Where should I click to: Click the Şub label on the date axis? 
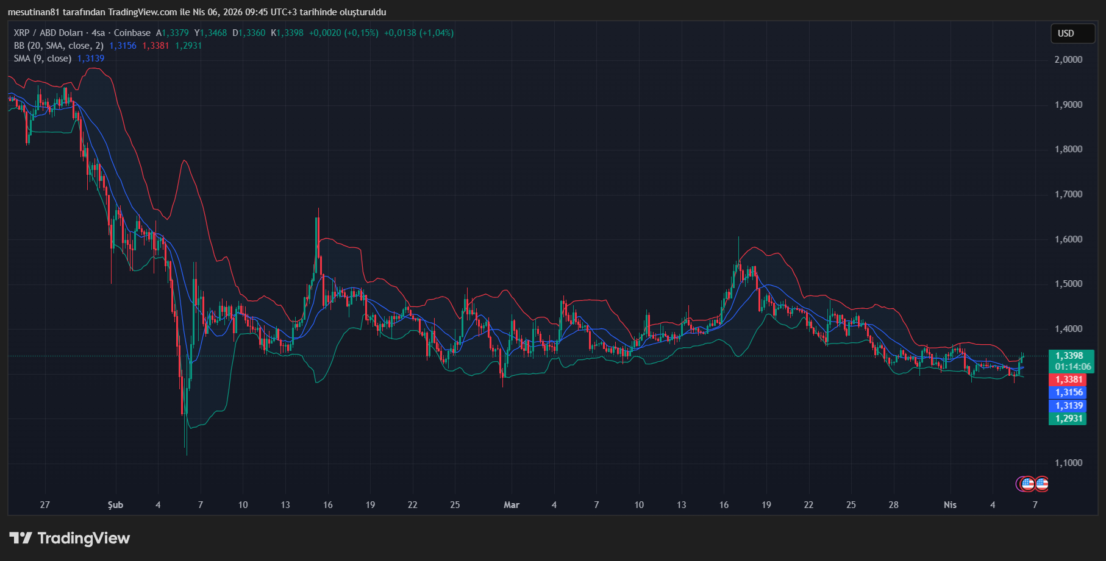coord(115,505)
